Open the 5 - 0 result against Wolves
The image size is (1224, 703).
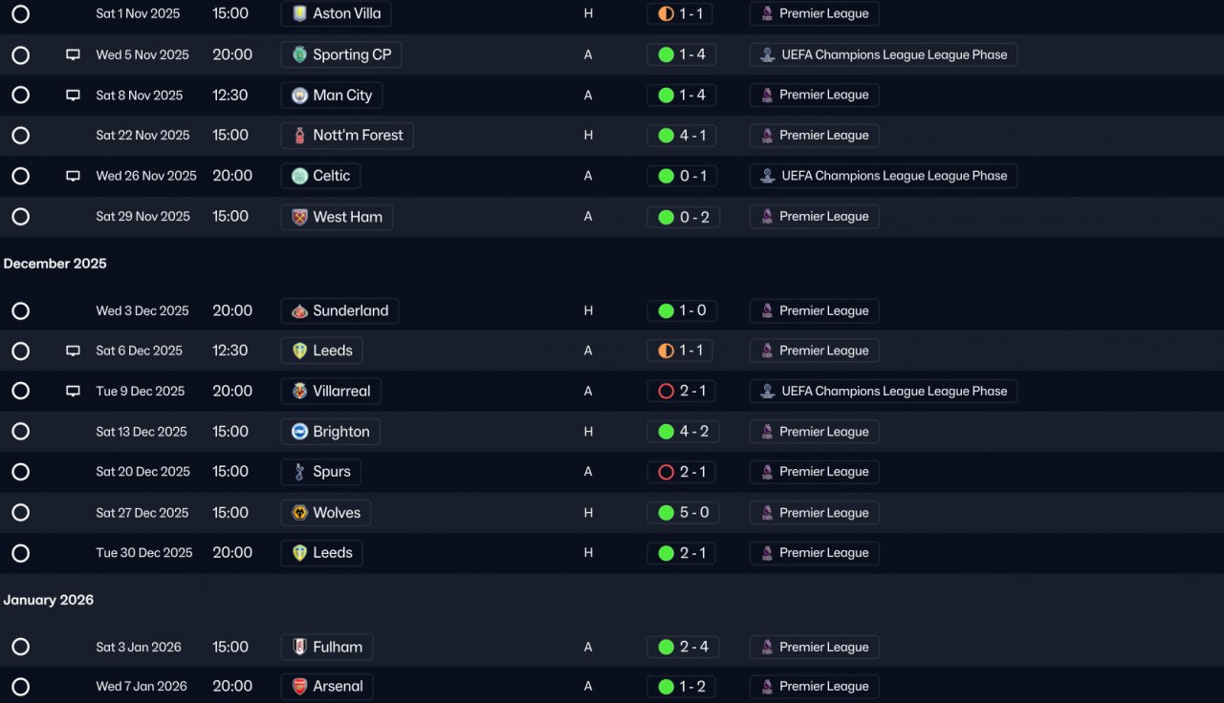pos(682,513)
